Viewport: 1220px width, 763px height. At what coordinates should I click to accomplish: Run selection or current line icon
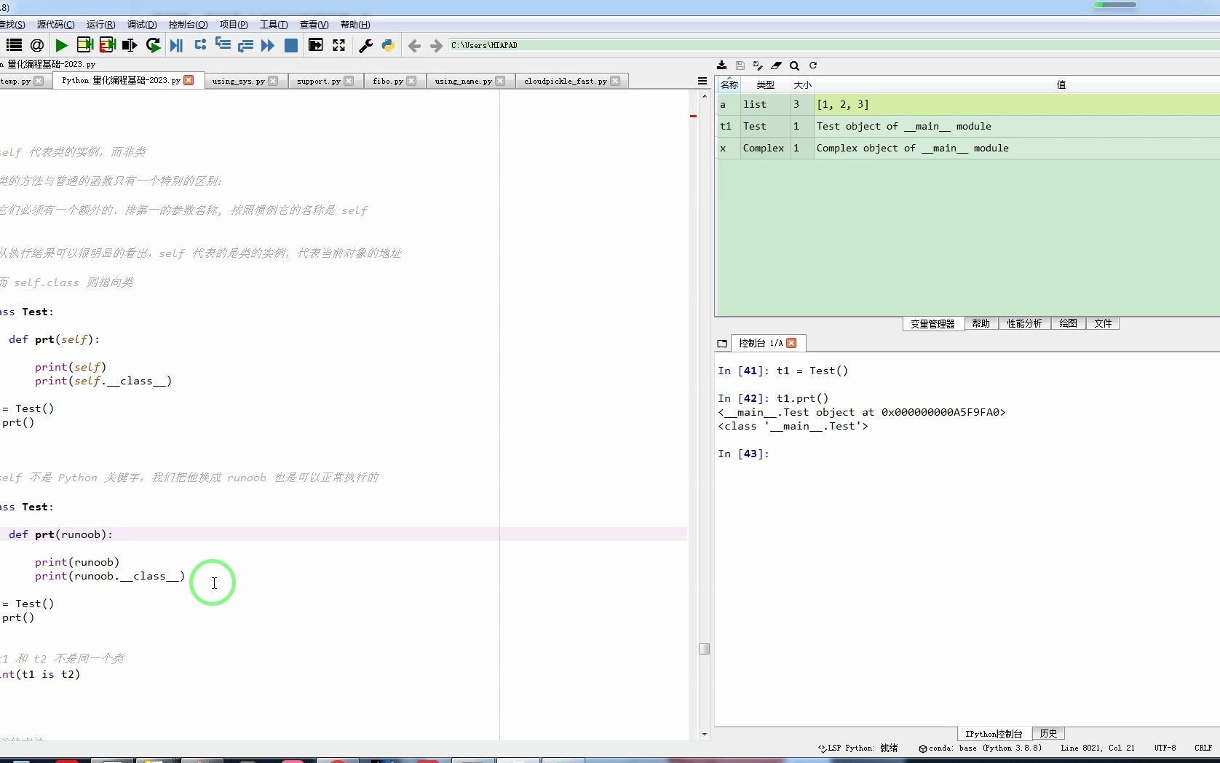[x=130, y=45]
